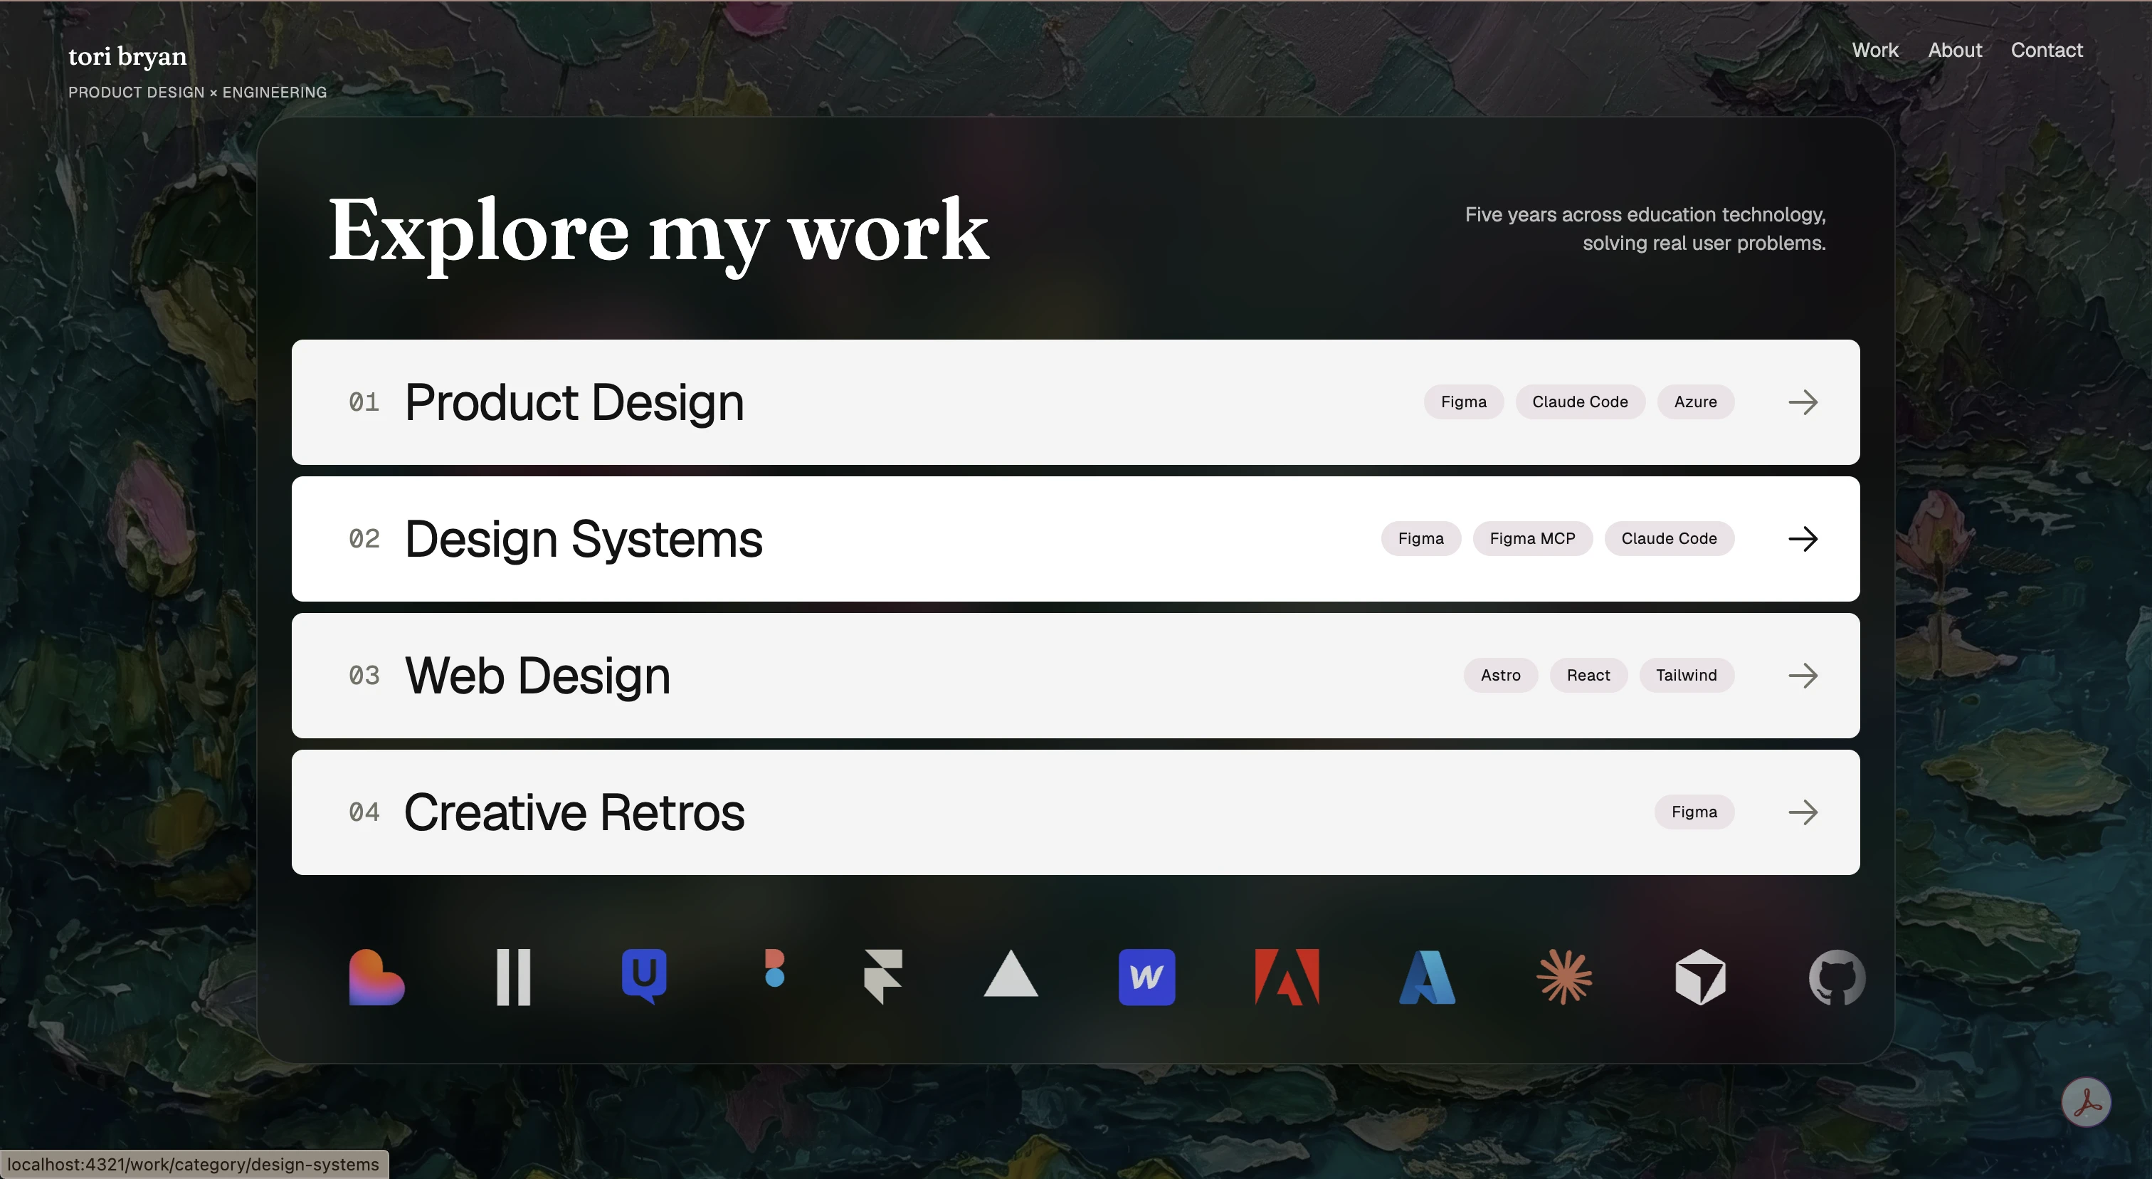
Task: Click the orange-purple heart Lovable logo
Action: pos(376,977)
